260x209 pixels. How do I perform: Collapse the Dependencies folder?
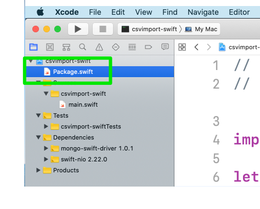[x=38, y=137]
